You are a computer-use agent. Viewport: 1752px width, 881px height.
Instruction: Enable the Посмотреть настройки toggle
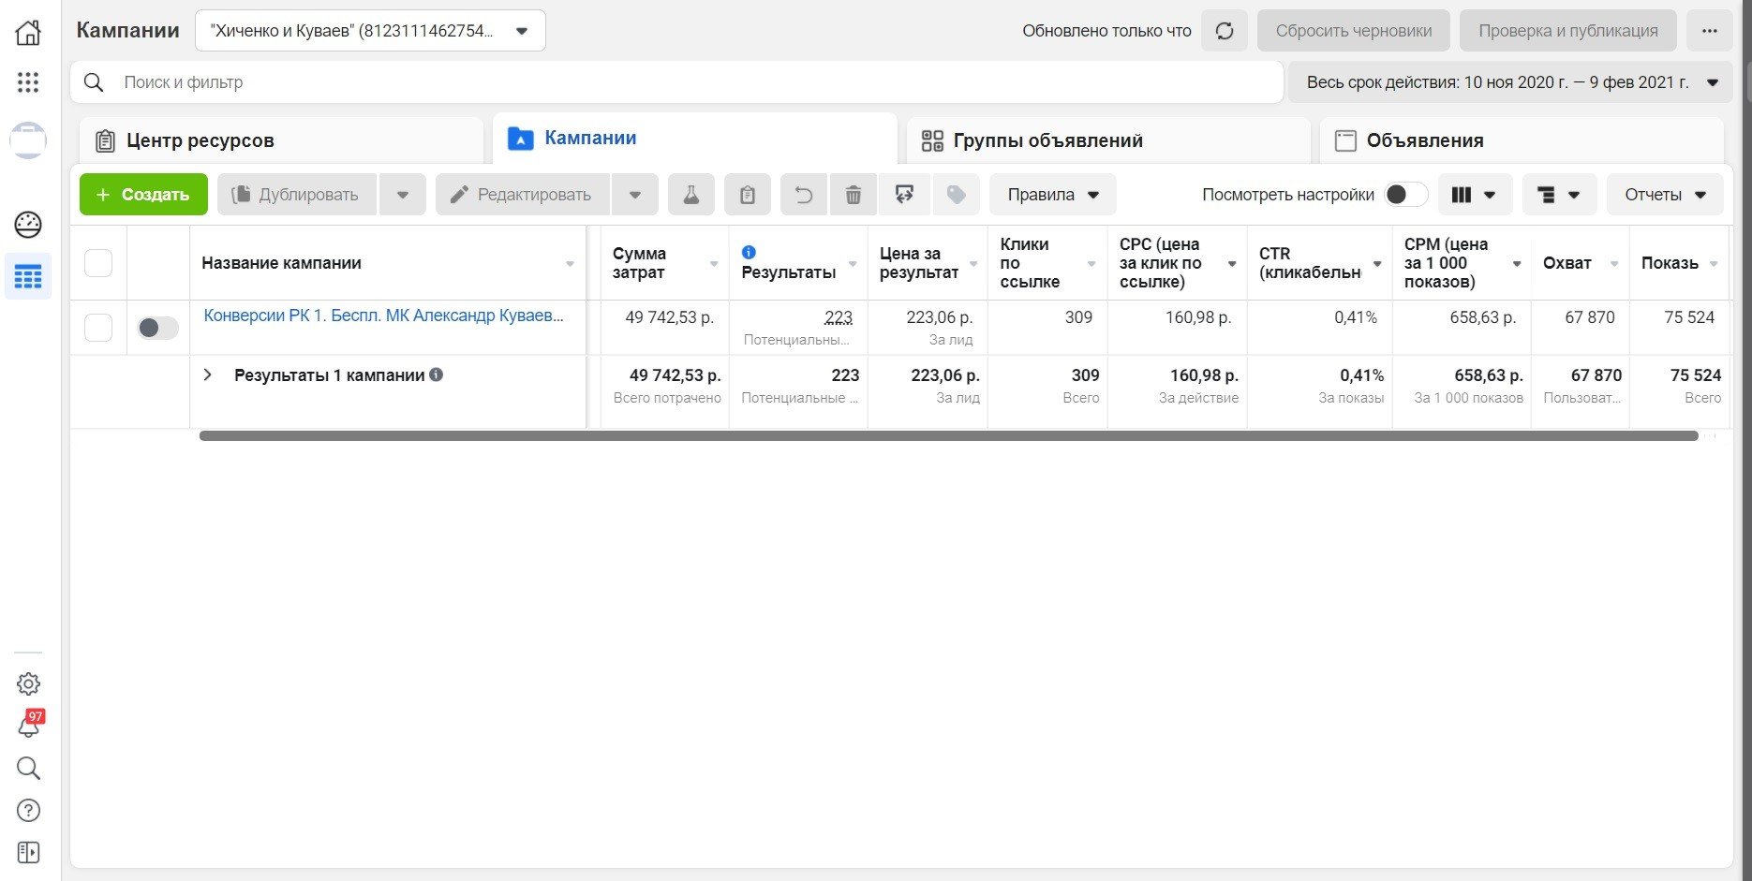[1405, 195]
